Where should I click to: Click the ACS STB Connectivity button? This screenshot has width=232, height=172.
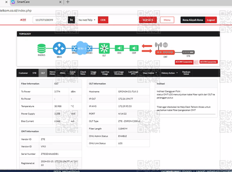[x=208, y=62]
